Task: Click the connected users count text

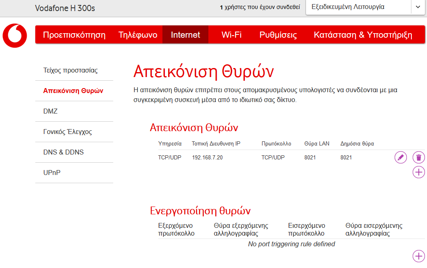Action: [260, 7]
